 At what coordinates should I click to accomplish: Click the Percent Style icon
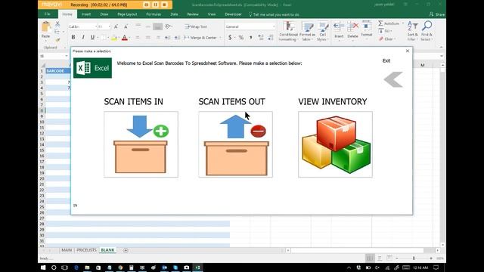click(241, 38)
